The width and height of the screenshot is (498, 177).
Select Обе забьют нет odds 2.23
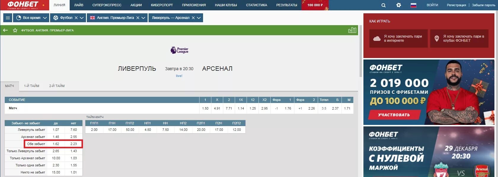(74, 144)
